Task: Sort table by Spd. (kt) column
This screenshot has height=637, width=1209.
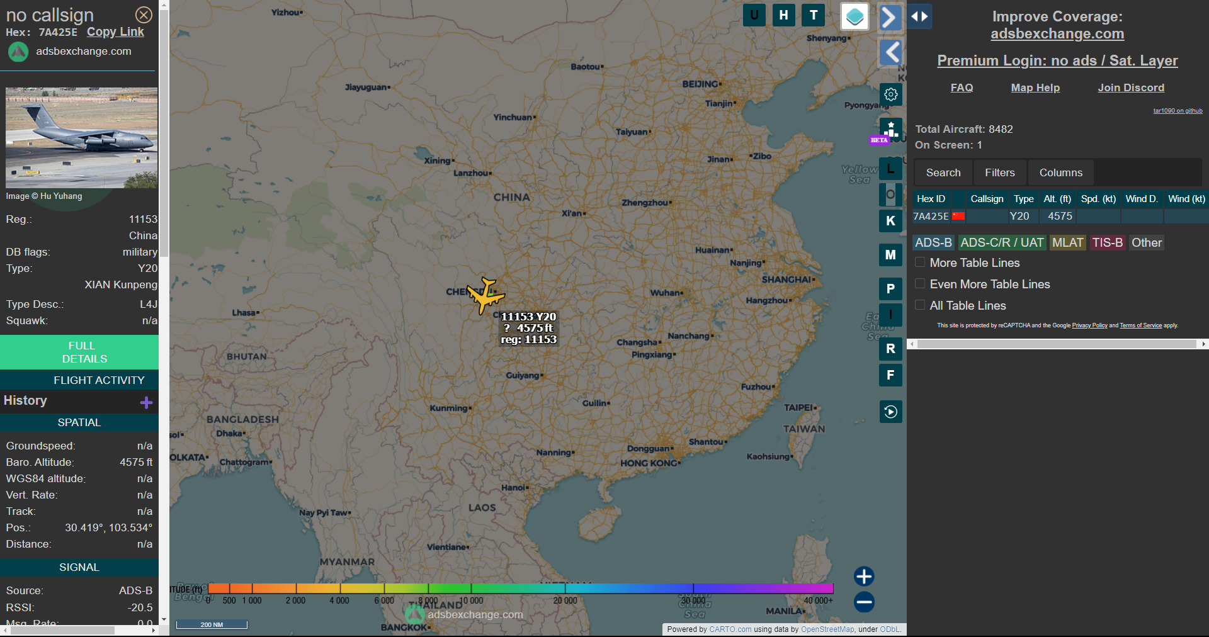Action: click(x=1098, y=199)
